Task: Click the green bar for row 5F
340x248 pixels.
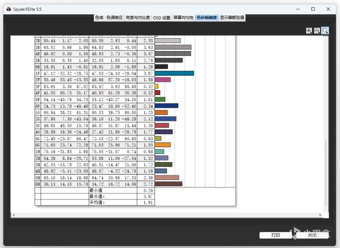Action: pos(160,99)
